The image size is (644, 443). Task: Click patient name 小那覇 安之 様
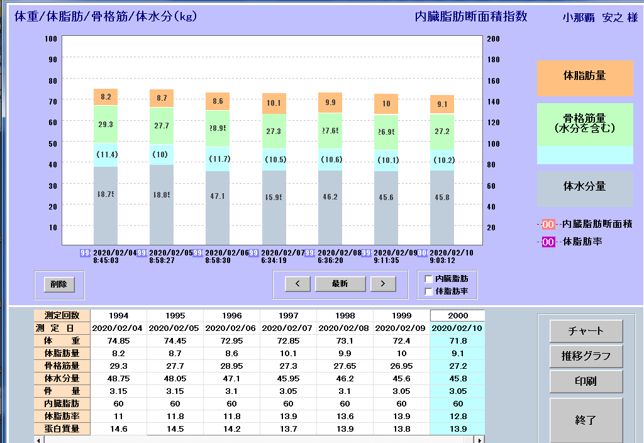[600, 17]
